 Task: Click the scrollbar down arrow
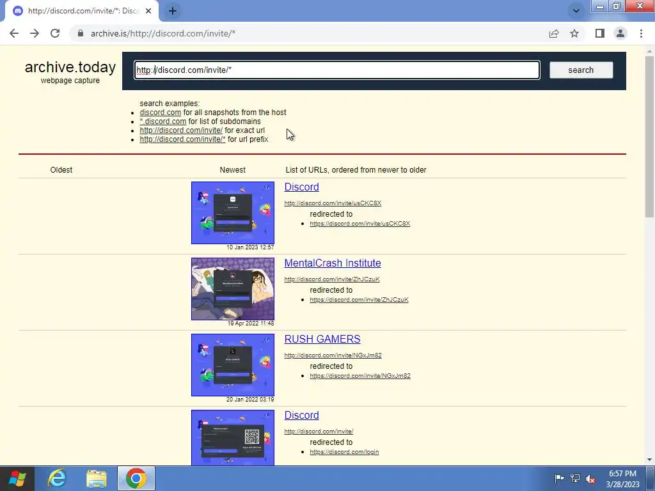tap(650, 459)
